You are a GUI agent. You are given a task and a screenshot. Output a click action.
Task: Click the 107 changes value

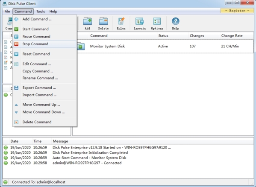coord(193,46)
